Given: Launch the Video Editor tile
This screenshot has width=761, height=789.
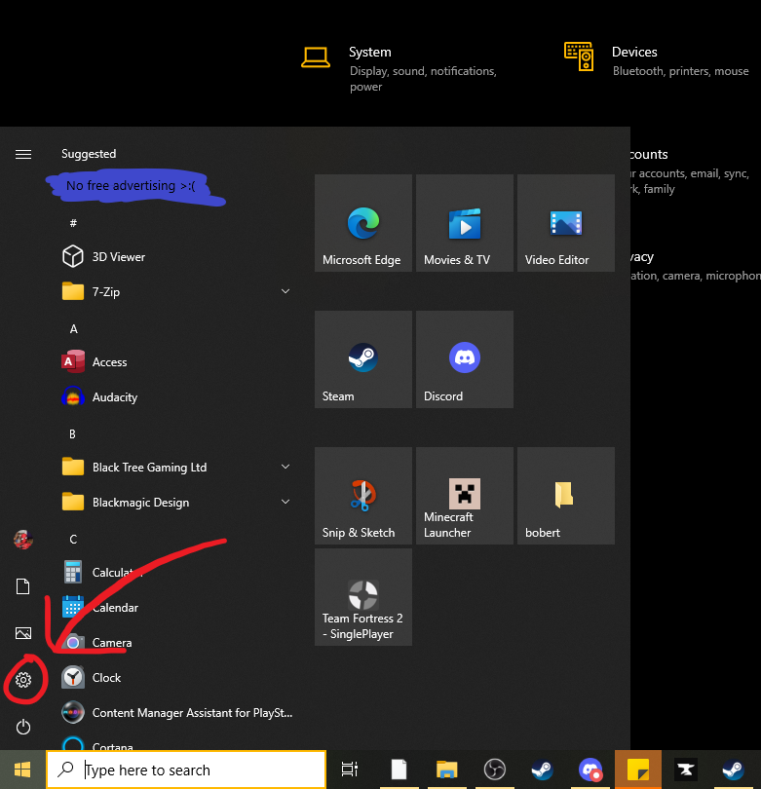Looking at the screenshot, I should [x=566, y=223].
